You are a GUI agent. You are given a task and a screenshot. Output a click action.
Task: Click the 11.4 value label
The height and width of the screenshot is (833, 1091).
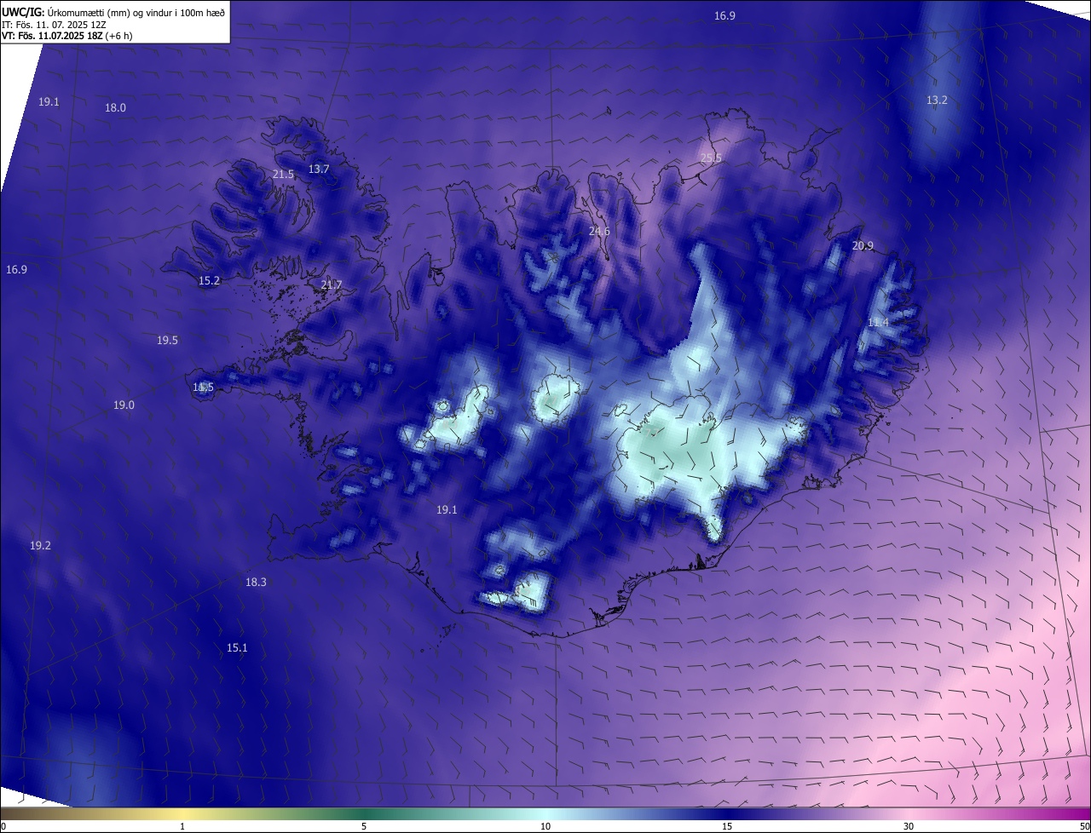pyautogui.click(x=878, y=323)
